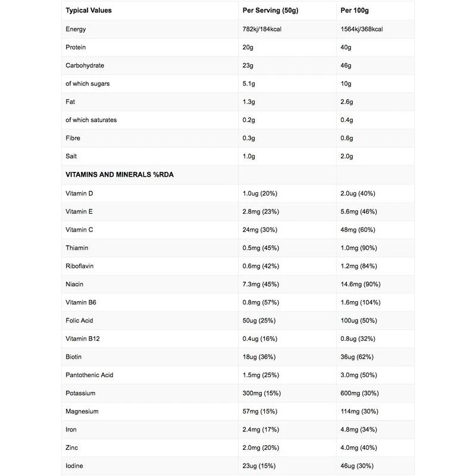Select the 'Vitamin D' row label

coord(80,193)
